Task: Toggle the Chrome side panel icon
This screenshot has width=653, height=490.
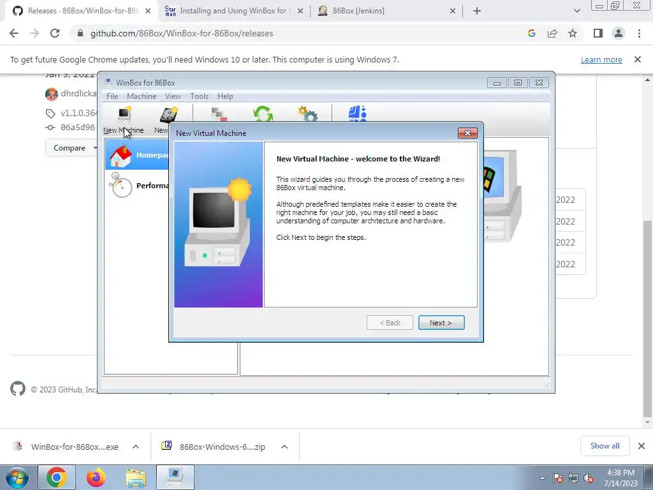Action: pyautogui.click(x=598, y=33)
